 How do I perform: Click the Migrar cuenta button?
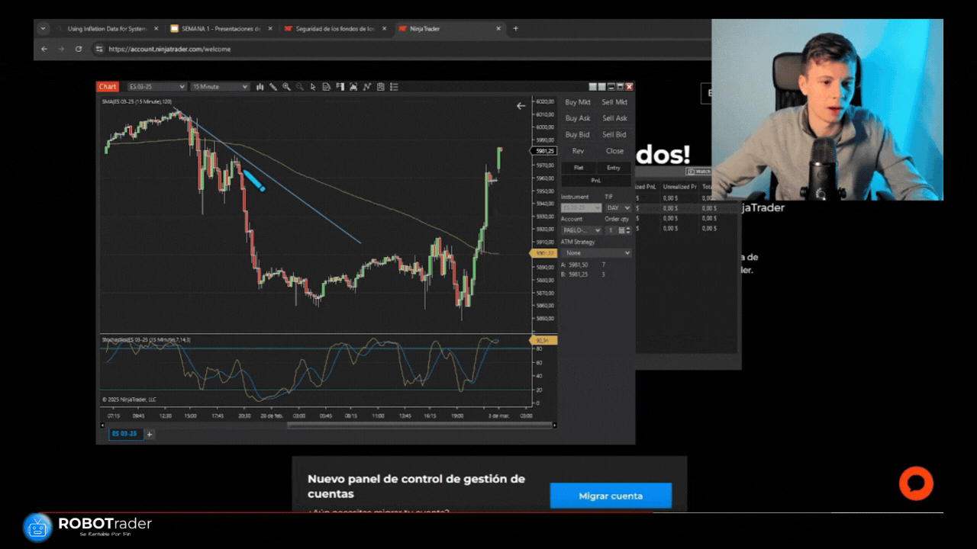coord(611,496)
